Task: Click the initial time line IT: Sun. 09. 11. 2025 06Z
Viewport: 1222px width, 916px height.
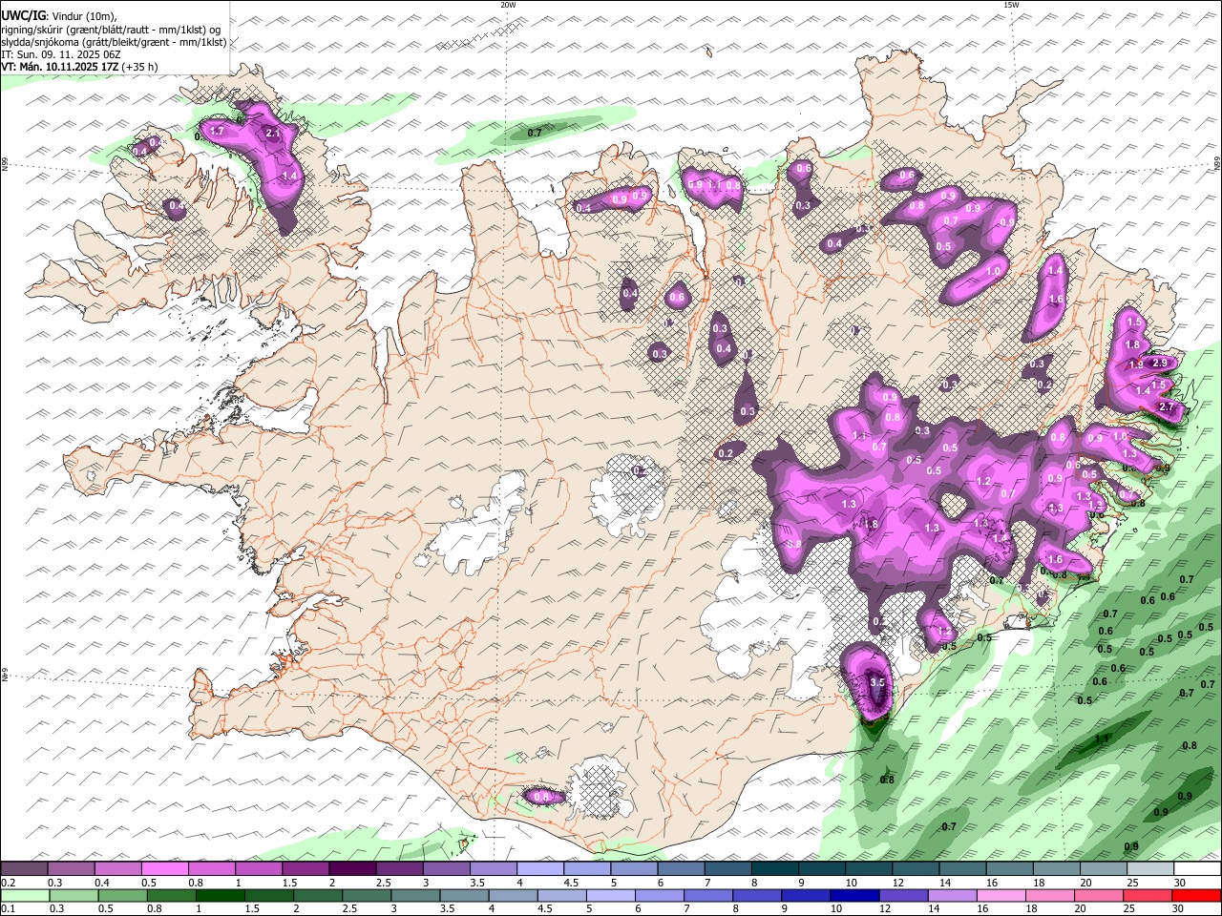Action: (x=61, y=54)
